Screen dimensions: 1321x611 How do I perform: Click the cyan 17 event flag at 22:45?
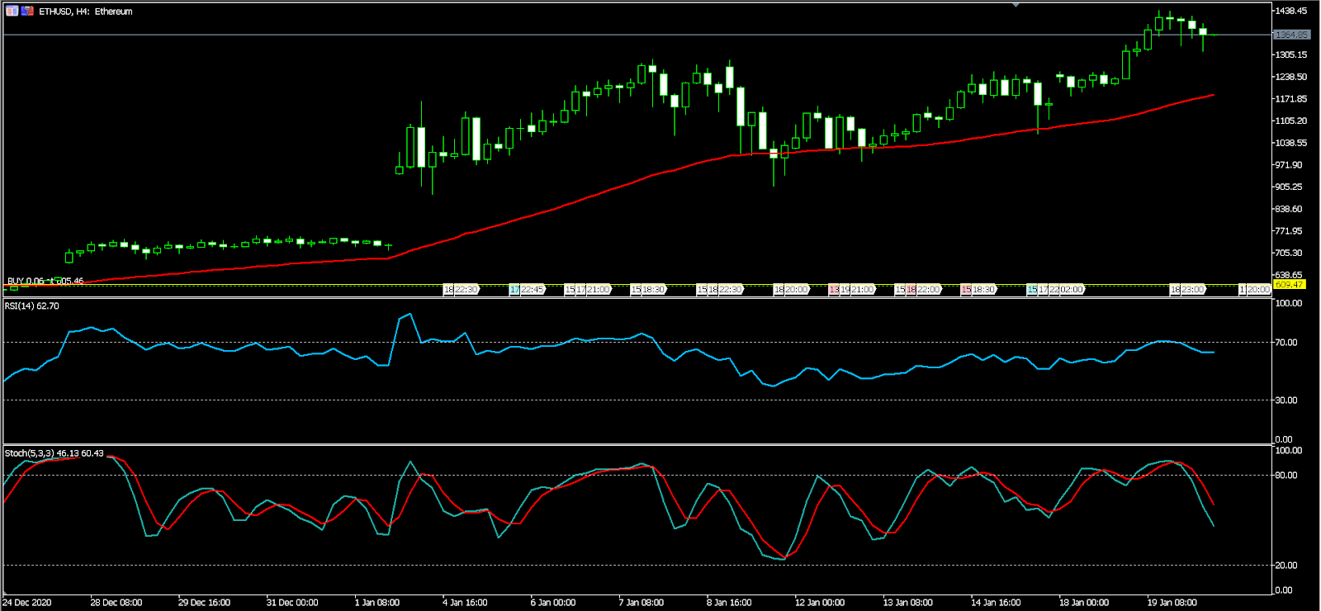point(514,290)
